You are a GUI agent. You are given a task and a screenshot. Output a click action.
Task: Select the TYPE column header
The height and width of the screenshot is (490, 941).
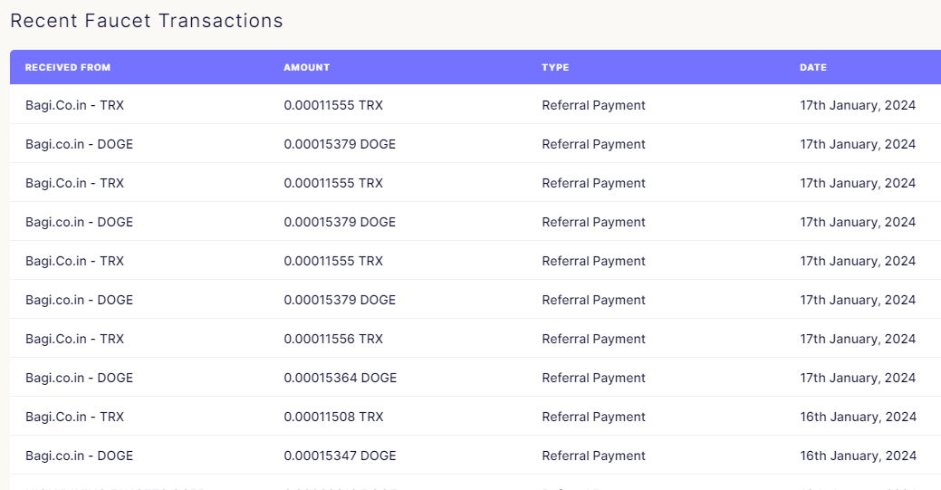click(555, 67)
